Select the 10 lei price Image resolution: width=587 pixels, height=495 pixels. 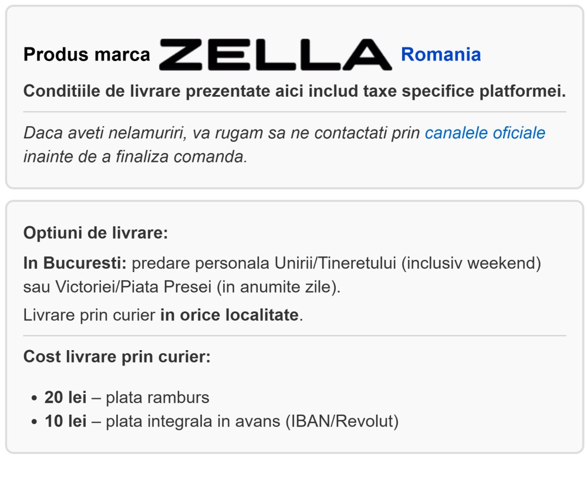click(x=66, y=421)
